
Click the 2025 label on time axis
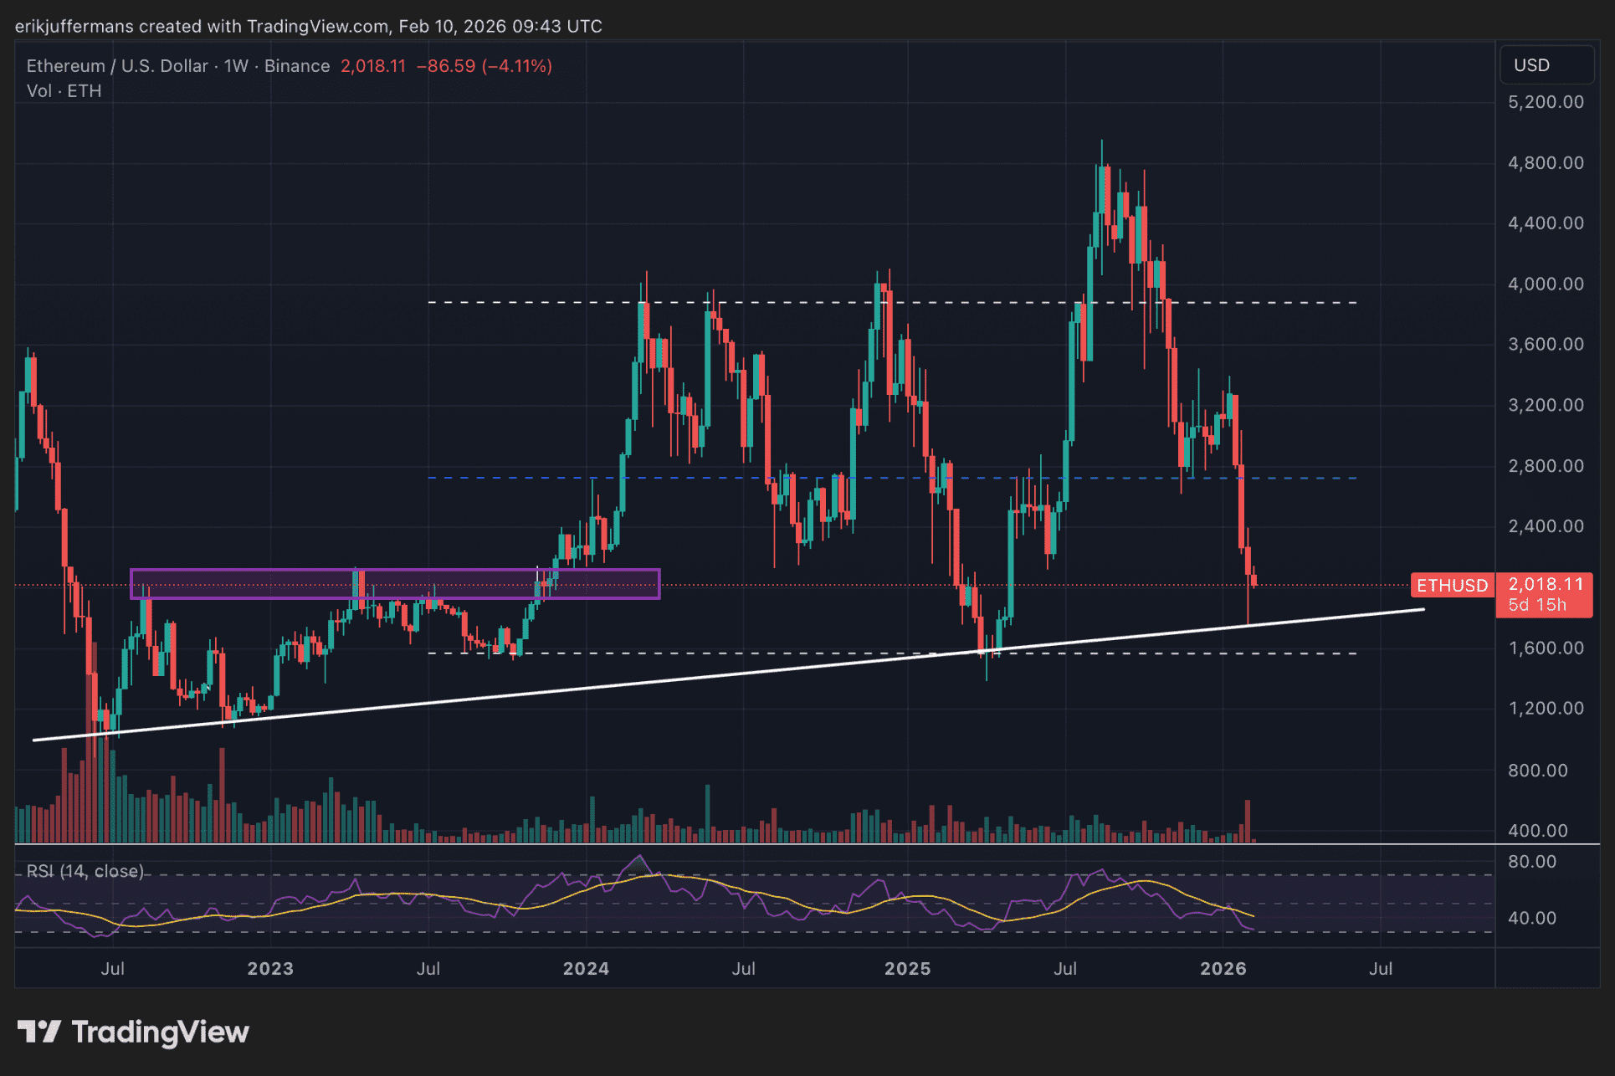point(907,969)
